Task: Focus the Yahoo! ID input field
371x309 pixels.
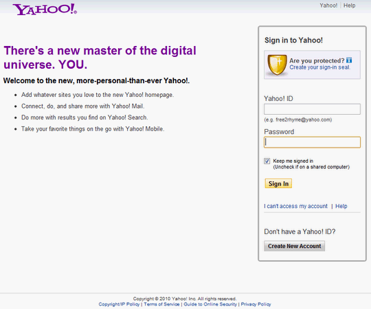Action: pyautogui.click(x=312, y=109)
